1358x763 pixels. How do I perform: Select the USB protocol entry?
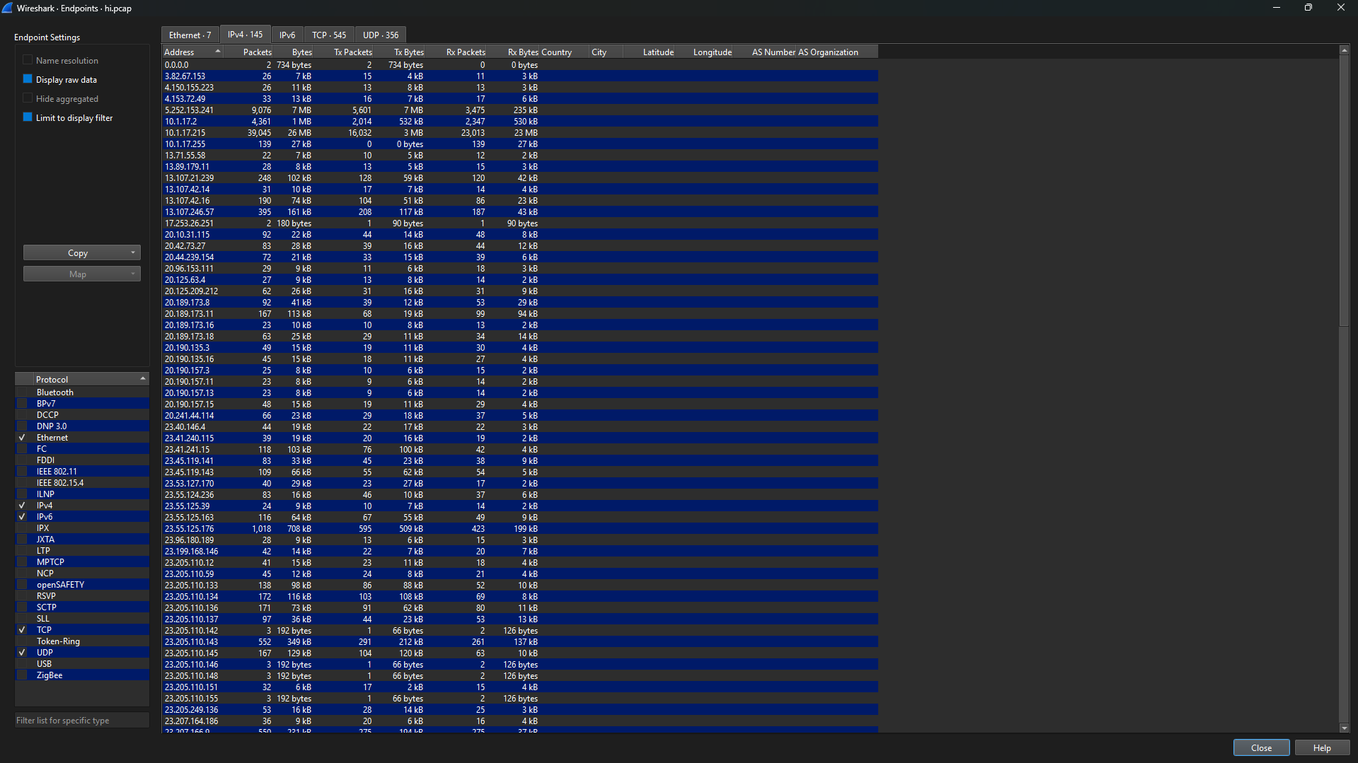pyautogui.click(x=82, y=664)
